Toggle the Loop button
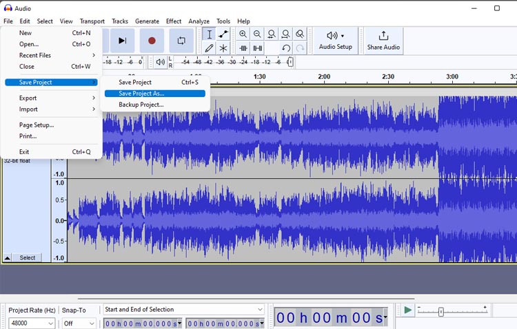Screen dimensions: 517x329 pos(181,41)
